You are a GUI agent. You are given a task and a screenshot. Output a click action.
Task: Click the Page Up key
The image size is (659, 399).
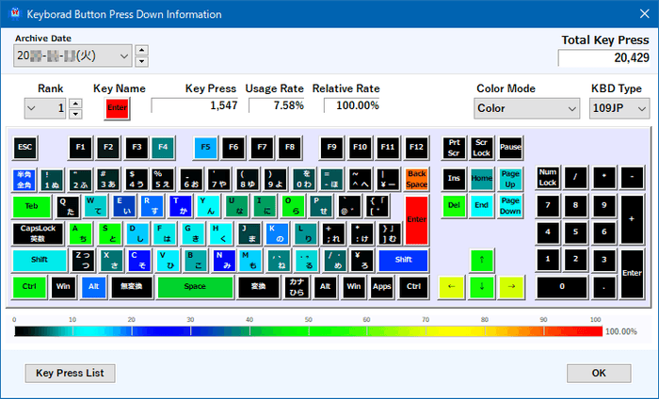(510, 179)
